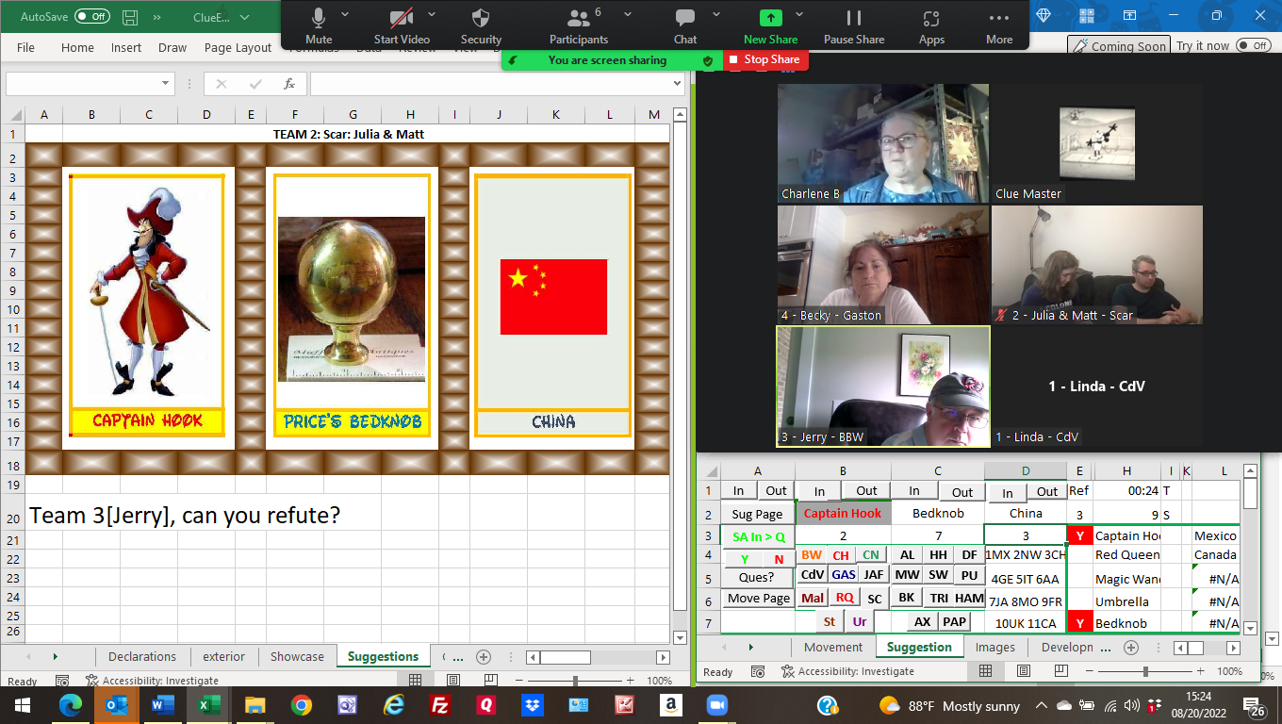The image size is (1282, 724).
Task: Click the Sug Page button
Action: (758, 514)
